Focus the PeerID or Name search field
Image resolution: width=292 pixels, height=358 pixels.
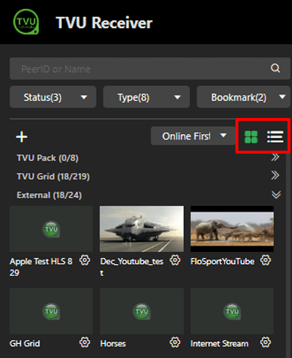[150, 69]
